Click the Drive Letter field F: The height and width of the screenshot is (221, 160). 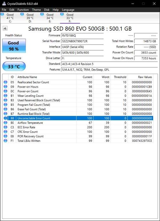pyautogui.click(x=82, y=58)
